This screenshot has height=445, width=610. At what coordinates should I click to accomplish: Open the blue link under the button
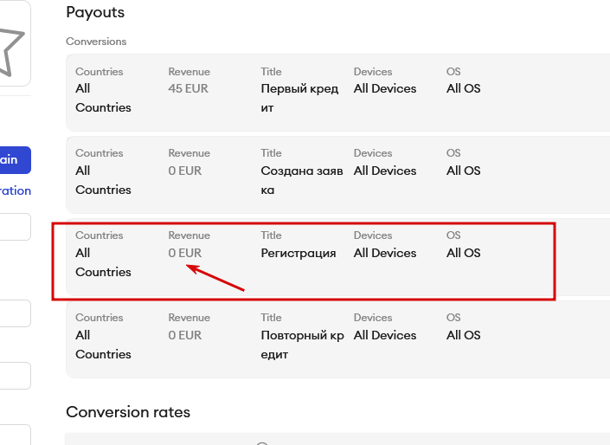[16, 190]
